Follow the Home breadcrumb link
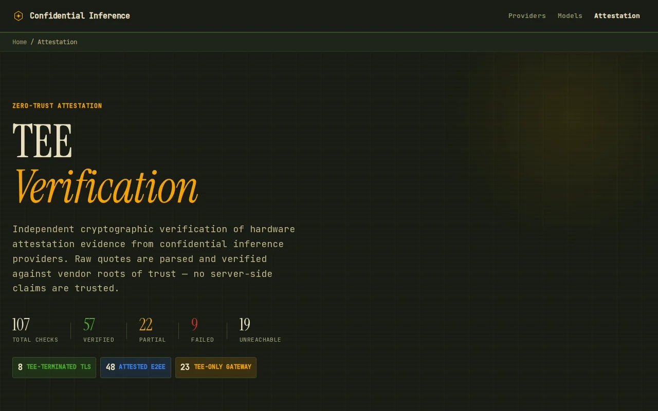The image size is (658, 411). point(20,42)
